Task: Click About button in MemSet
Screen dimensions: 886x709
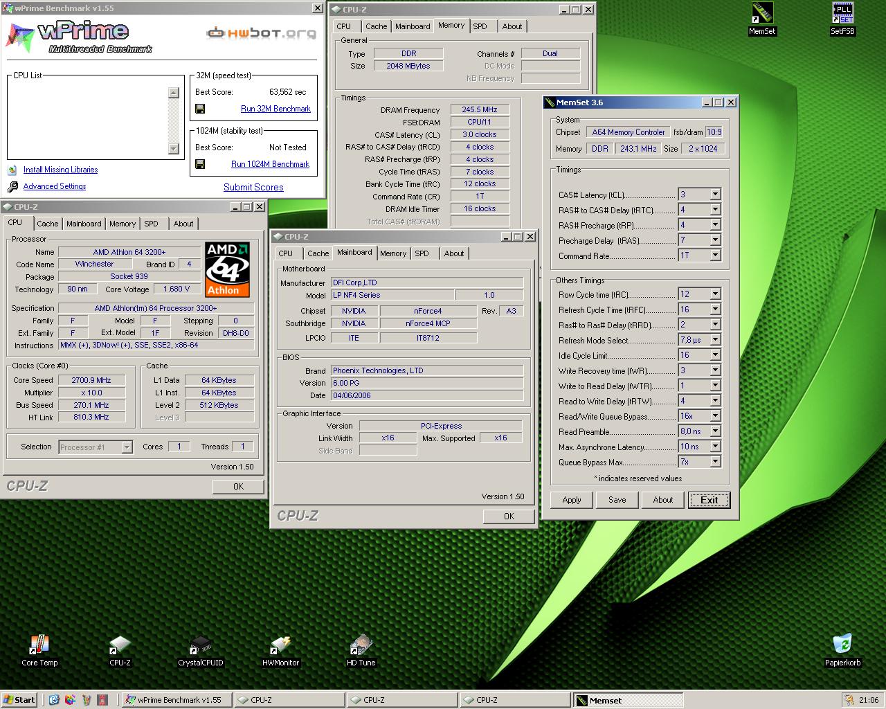Action: [663, 500]
